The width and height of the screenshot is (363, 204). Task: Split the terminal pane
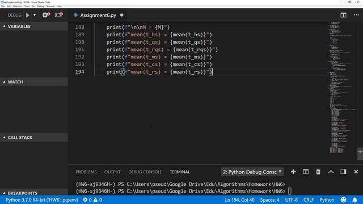tap(306, 172)
